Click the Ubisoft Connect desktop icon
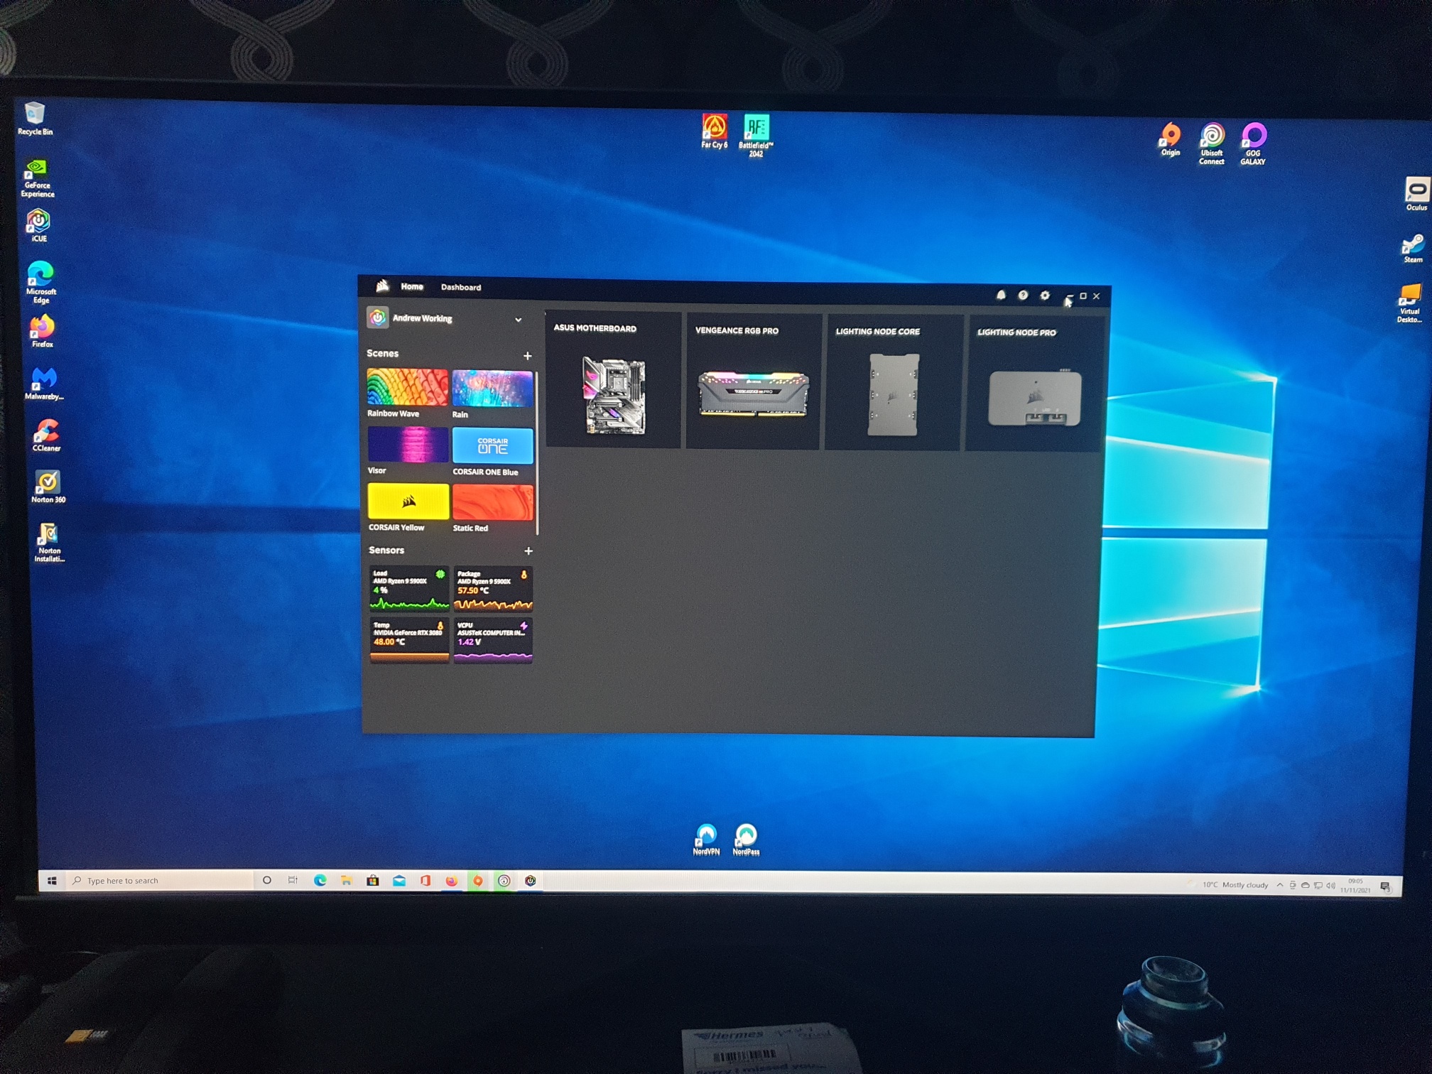Image resolution: width=1432 pixels, height=1074 pixels. 1212,144
